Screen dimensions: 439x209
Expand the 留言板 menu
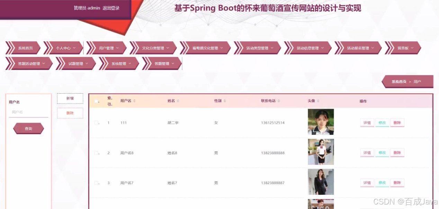click(403, 48)
